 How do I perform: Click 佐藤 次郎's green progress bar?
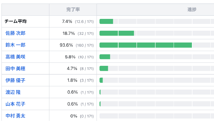coord(117,33)
